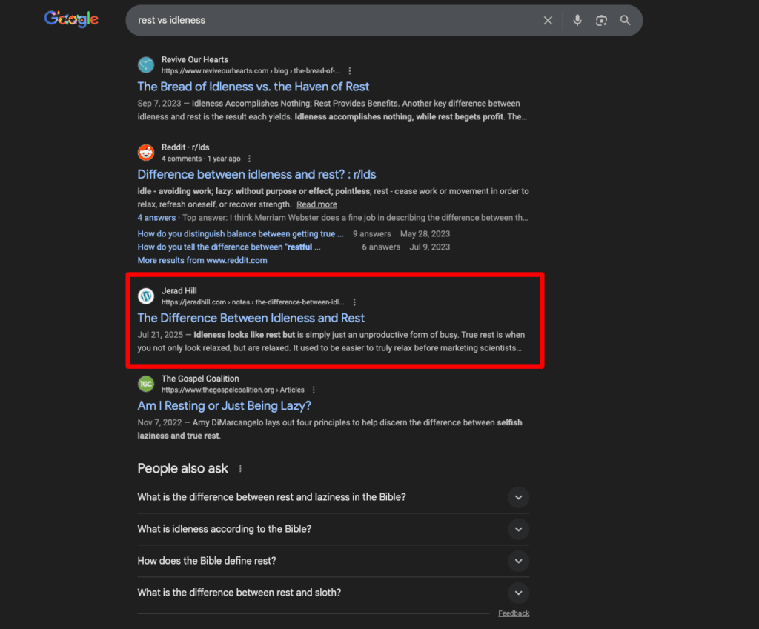Open the 'Read more' link in Reddit snippet
Viewport: 759px width, 629px height.
click(316, 204)
